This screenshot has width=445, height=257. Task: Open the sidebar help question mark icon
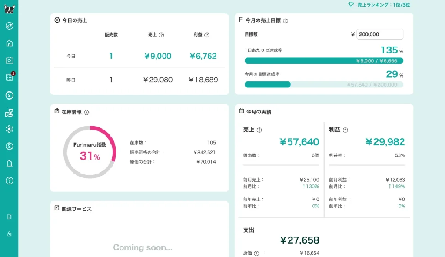(x=9, y=180)
